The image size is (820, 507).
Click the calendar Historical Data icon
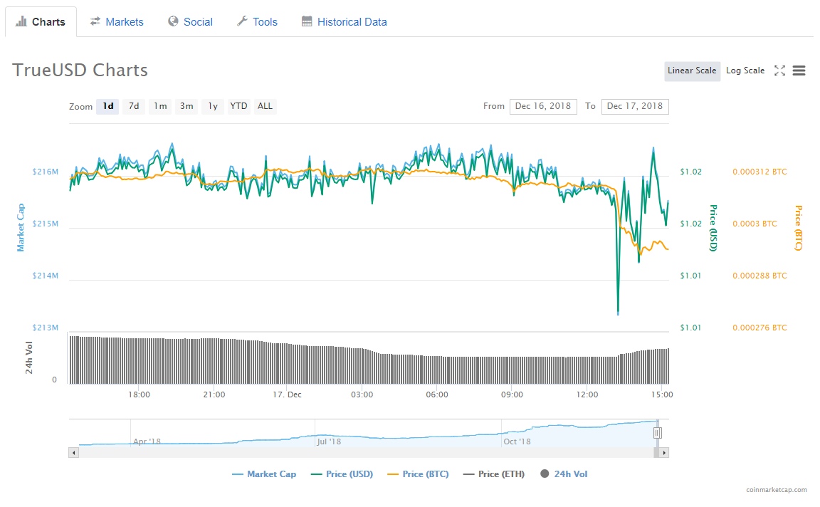click(x=307, y=21)
